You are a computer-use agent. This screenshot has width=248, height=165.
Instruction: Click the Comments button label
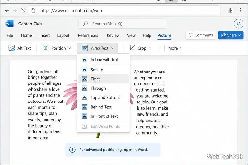pyautogui.click(x=204, y=35)
